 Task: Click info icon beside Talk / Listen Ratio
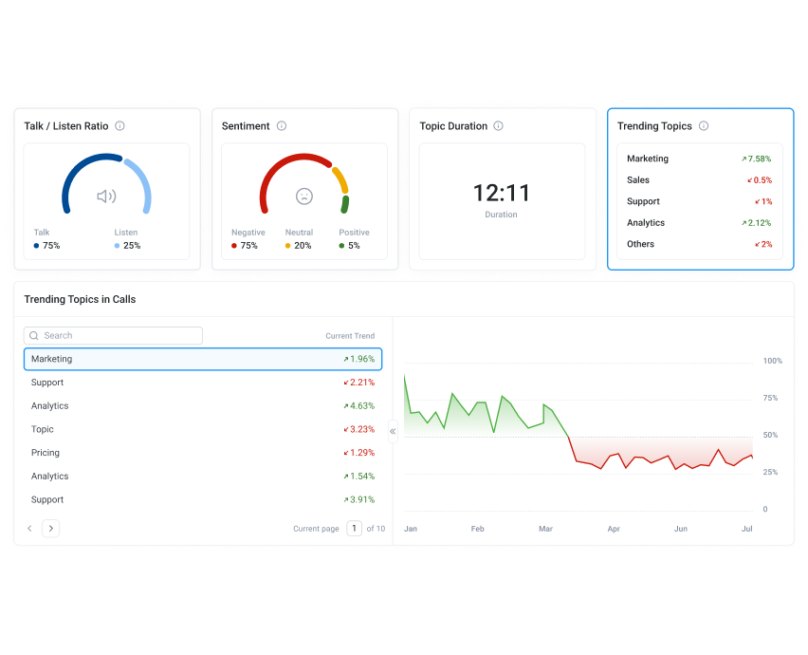(119, 126)
